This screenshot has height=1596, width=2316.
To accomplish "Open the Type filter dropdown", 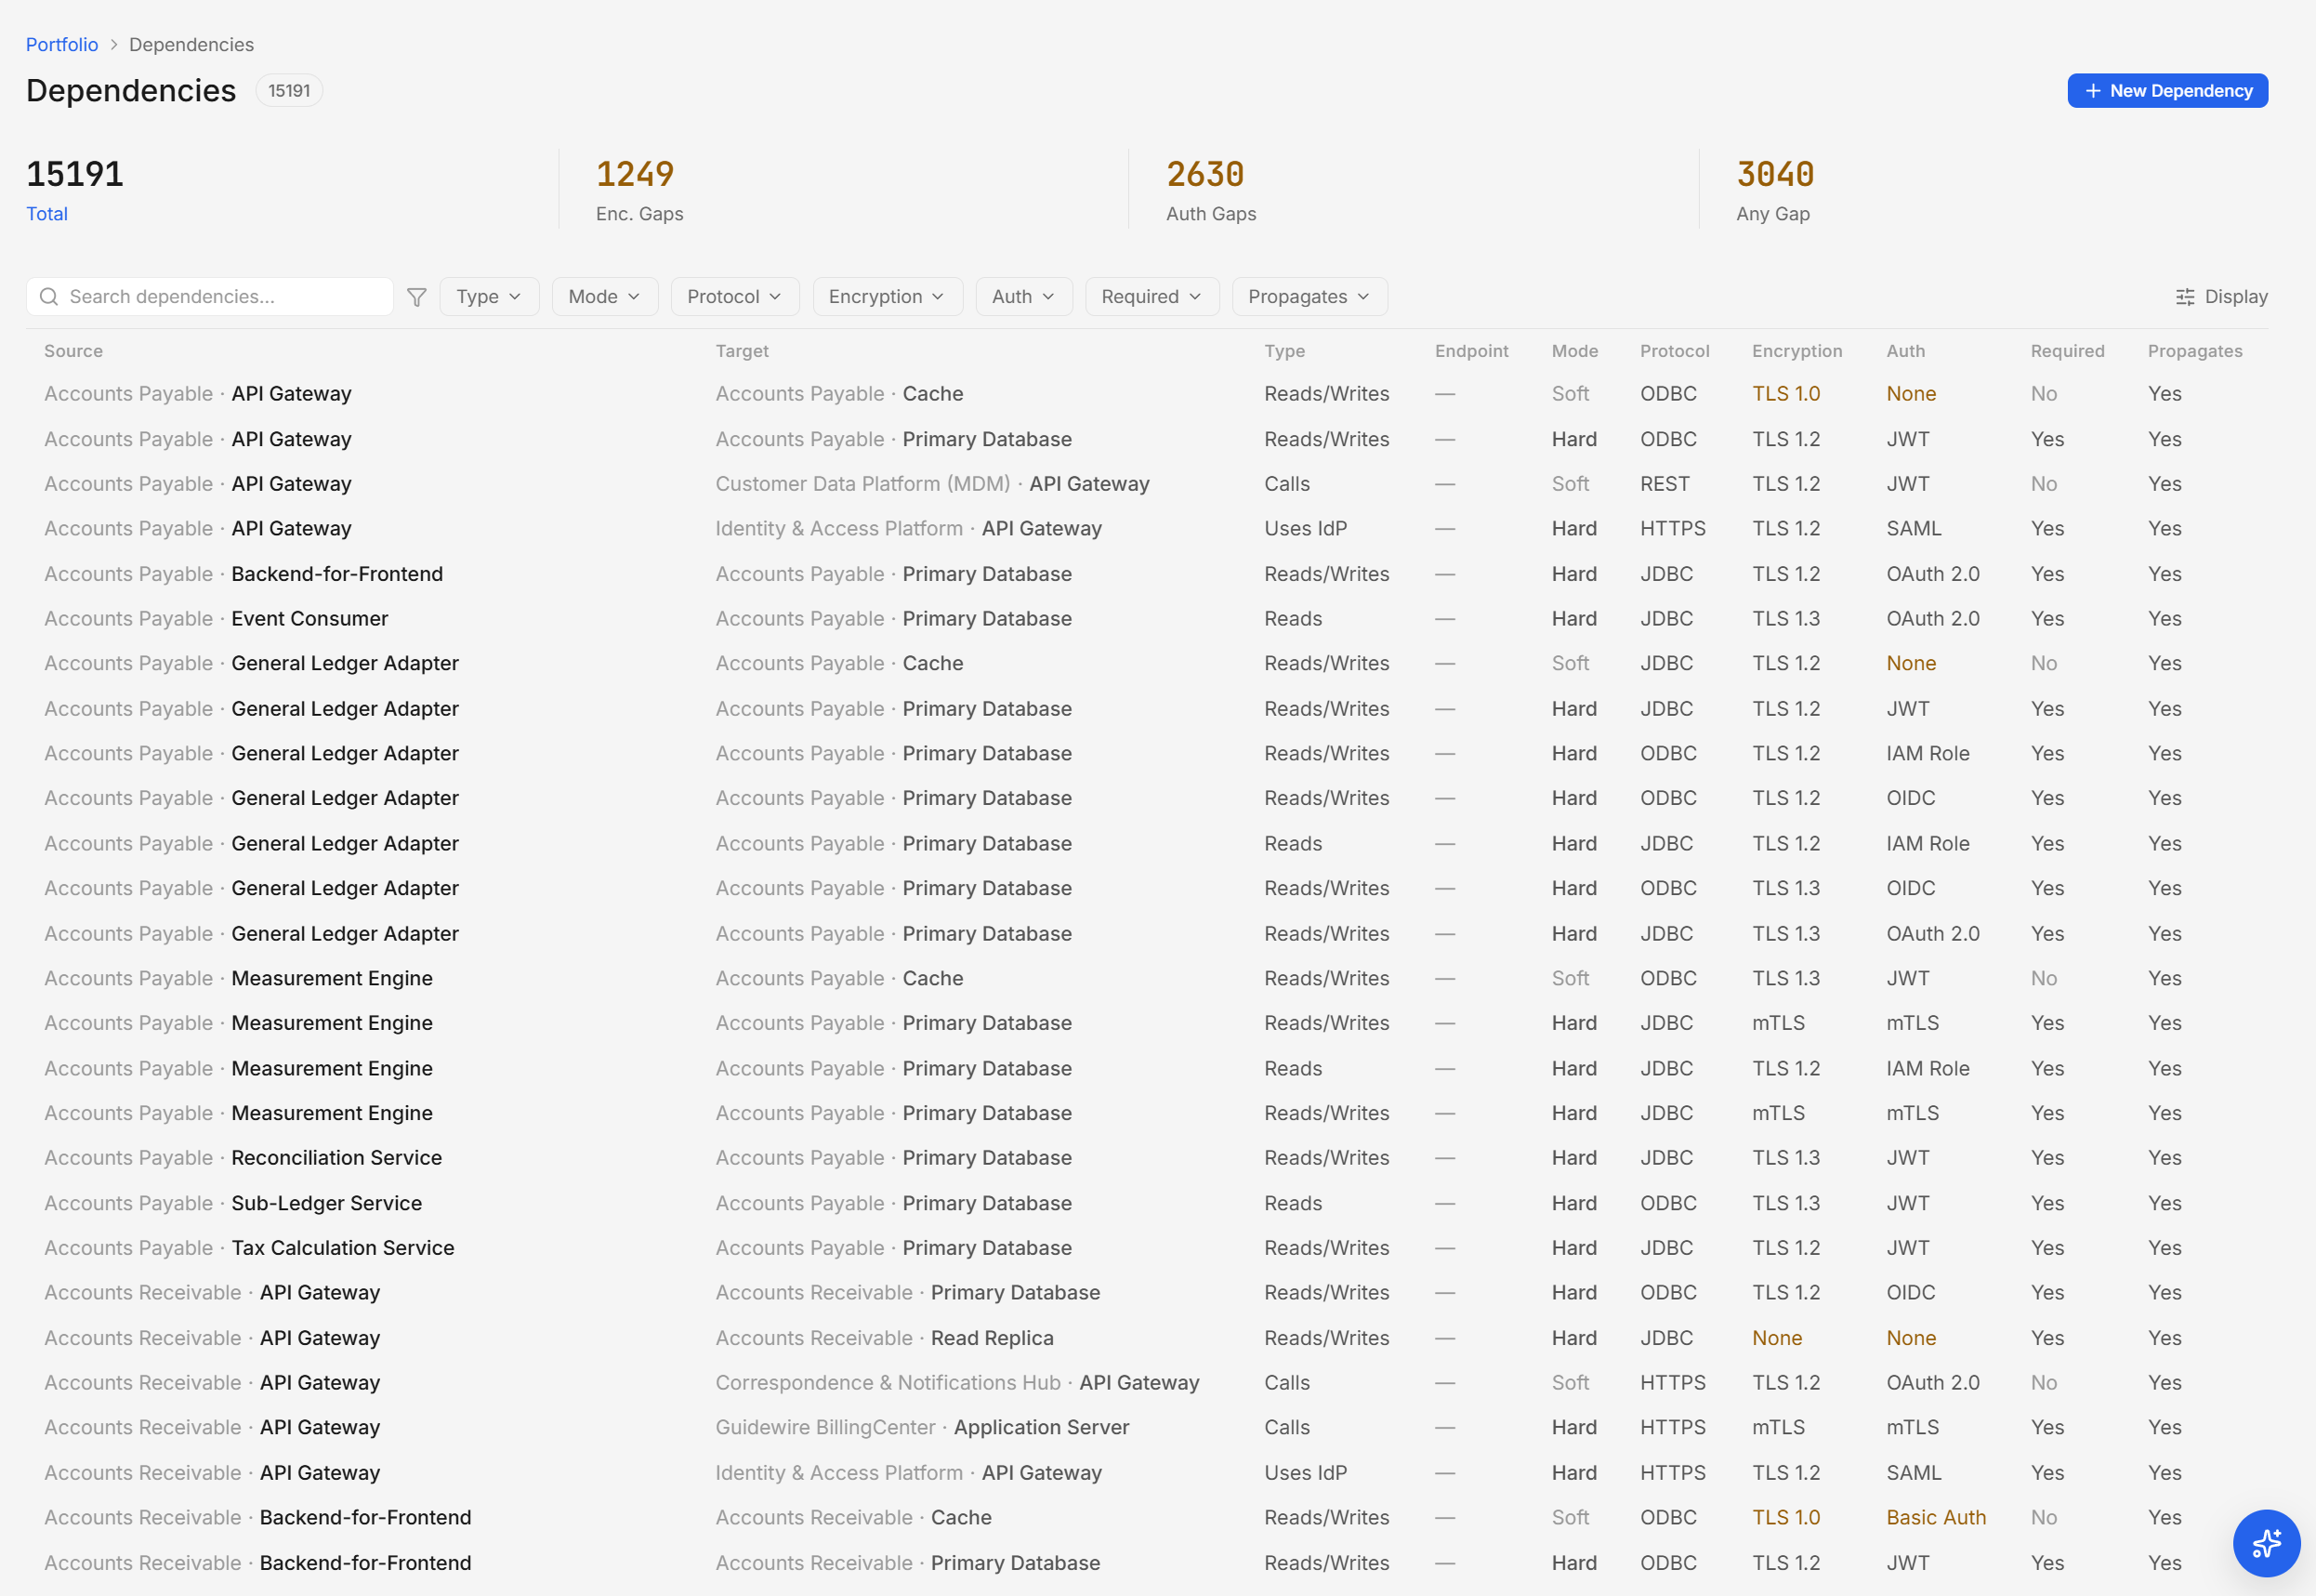I will [489, 297].
